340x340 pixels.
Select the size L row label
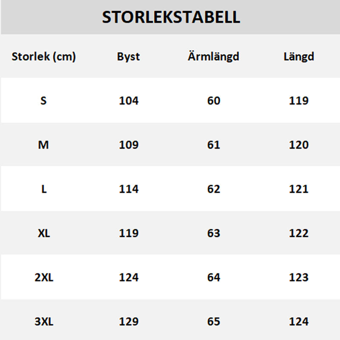point(43,189)
